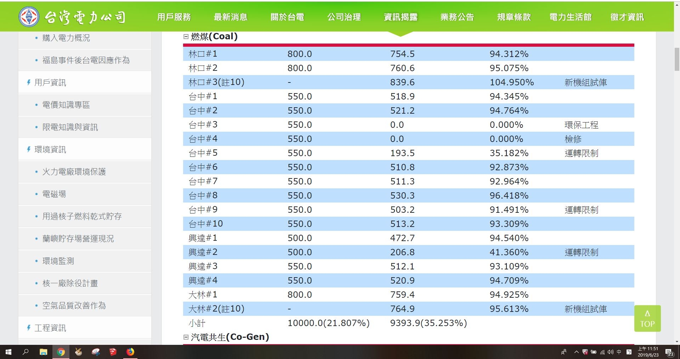This screenshot has width=680, height=359.
Task: Open 電價知識專區 sidebar link
Action: coord(66,105)
